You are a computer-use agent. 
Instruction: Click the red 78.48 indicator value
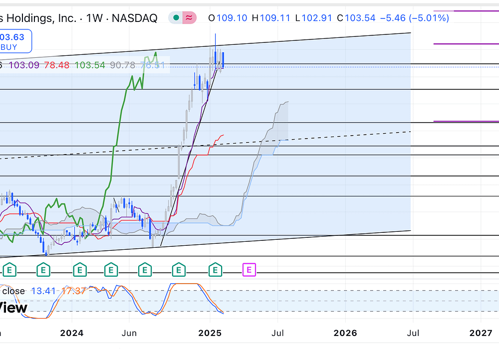pos(56,65)
